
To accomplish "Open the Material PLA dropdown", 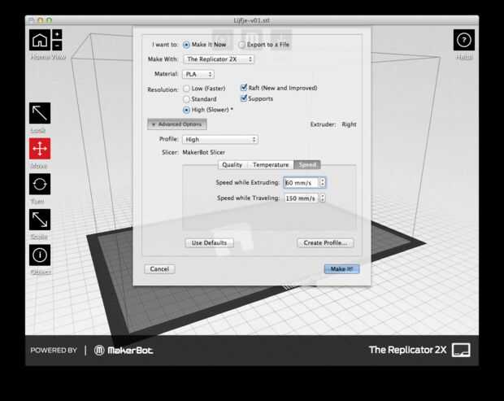I will pos(198,74).
